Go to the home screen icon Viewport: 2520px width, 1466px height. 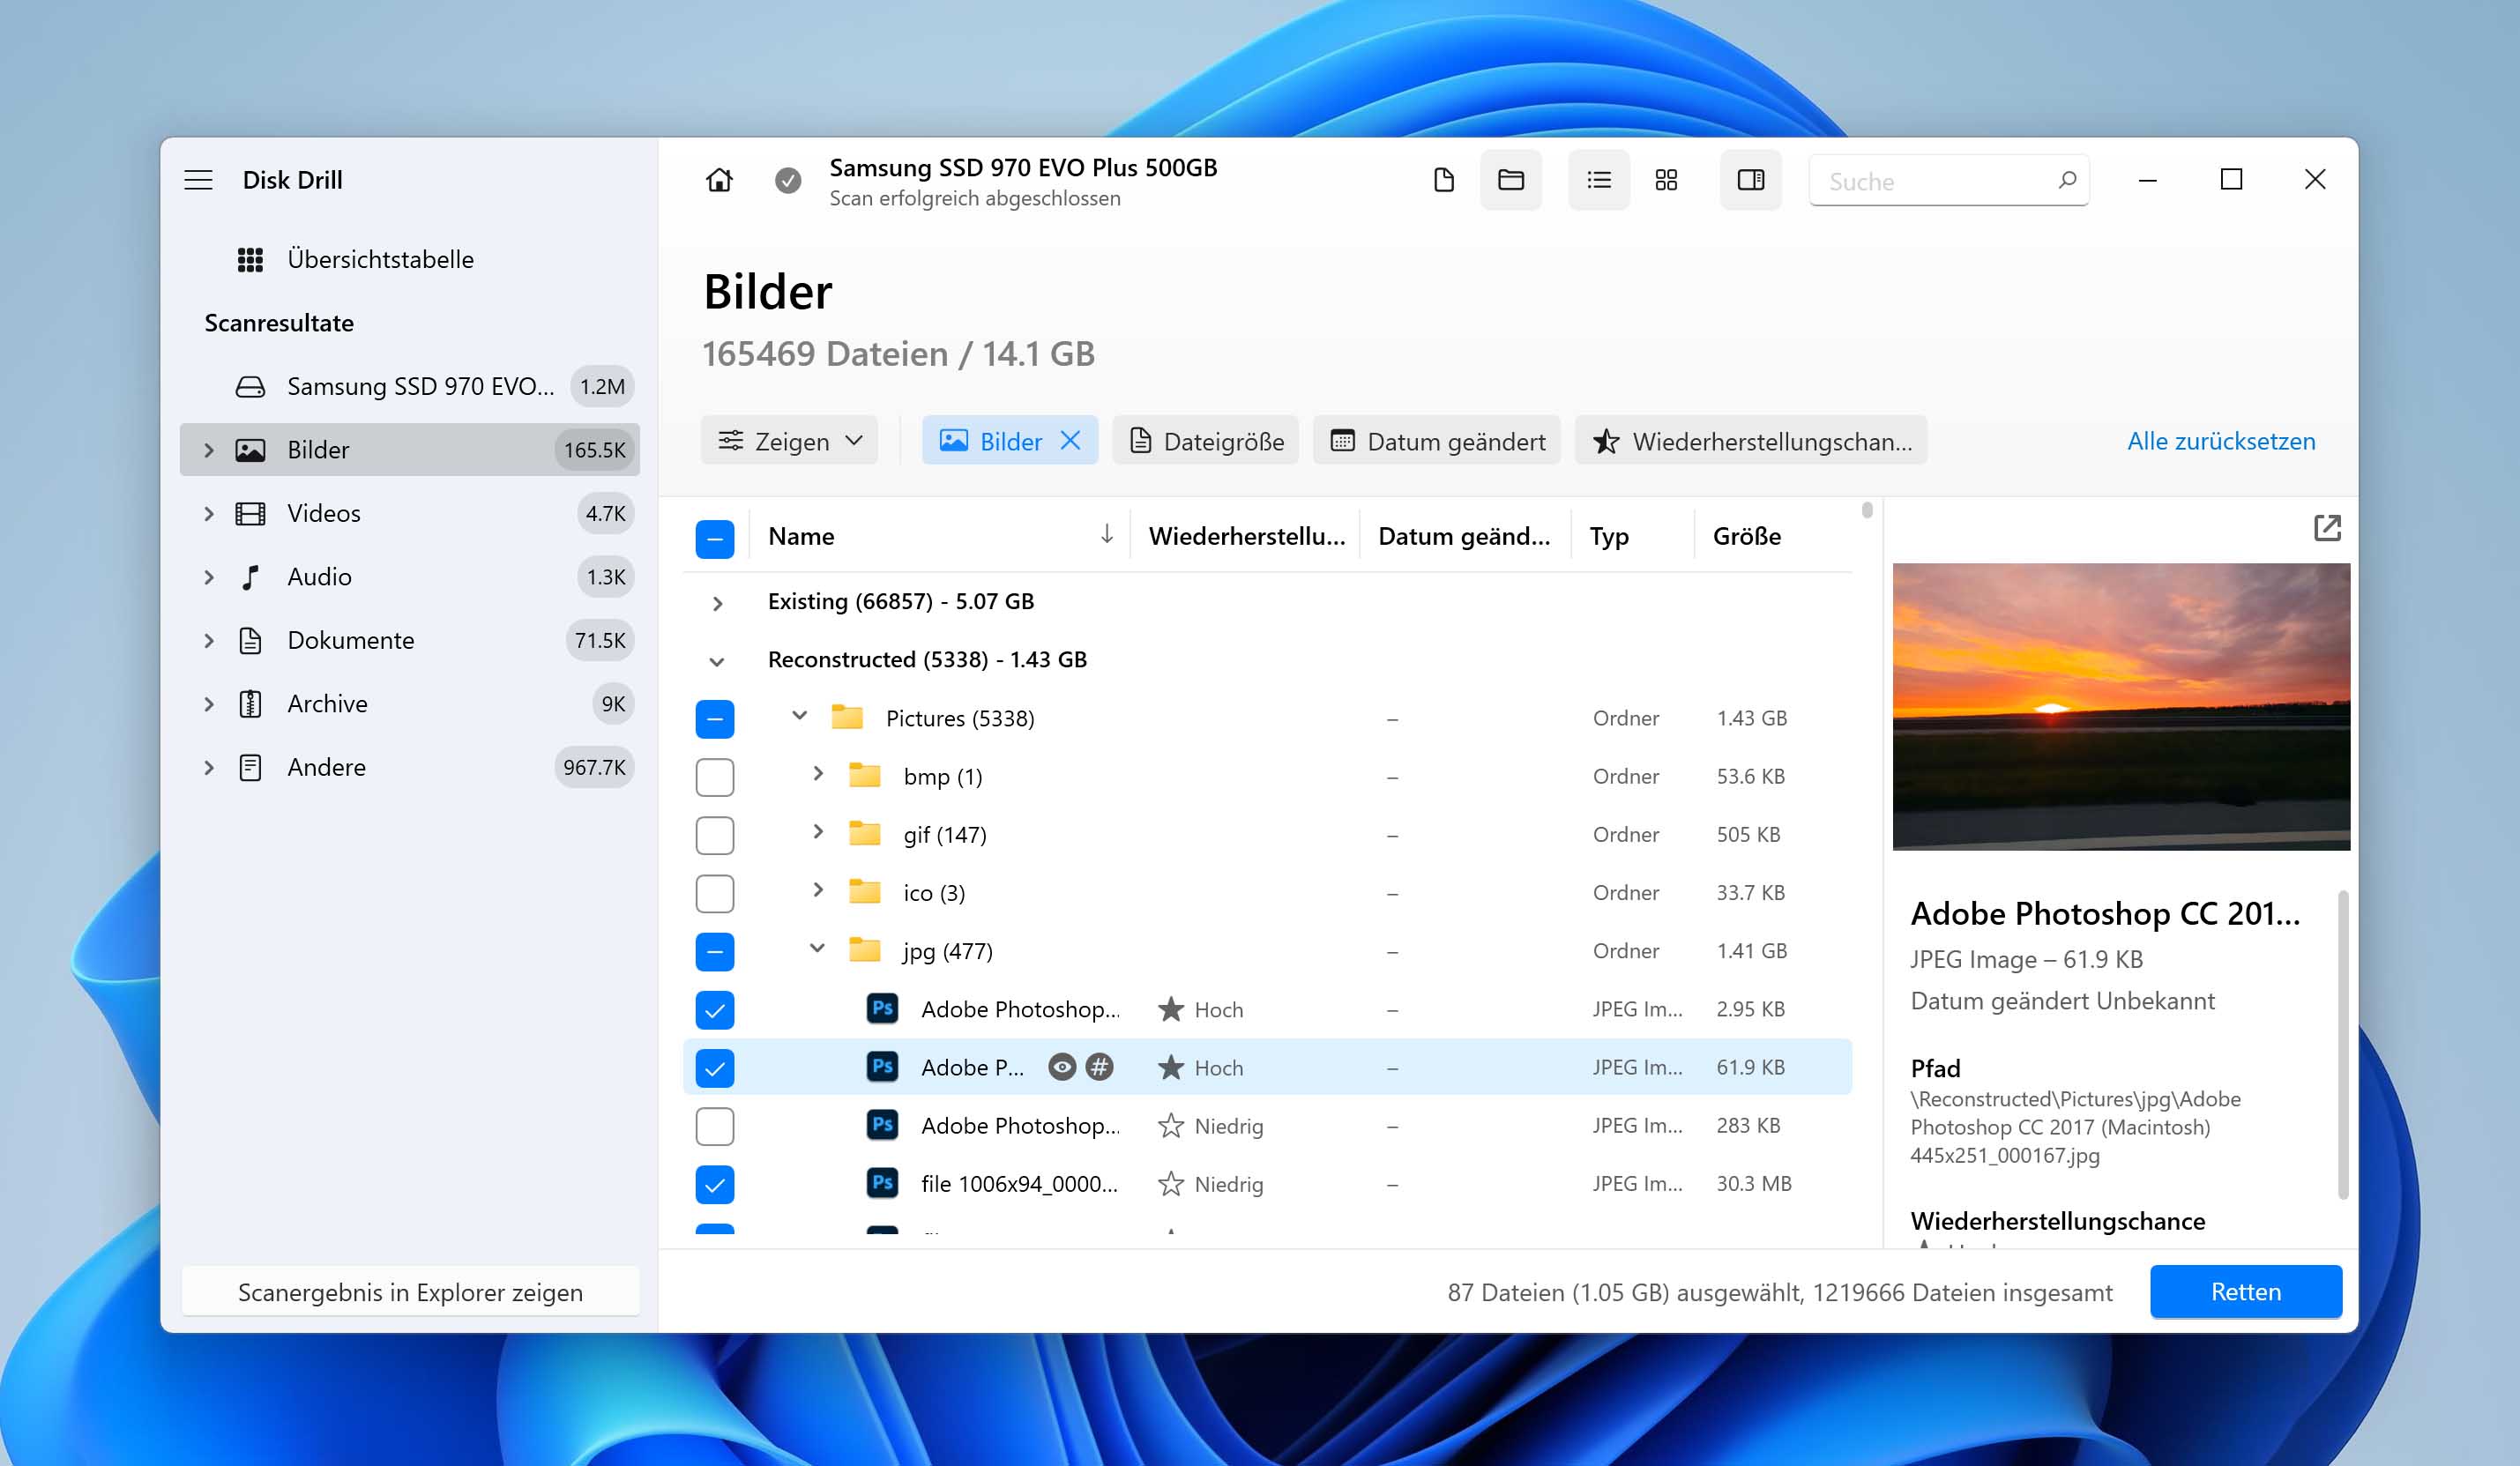pos(719,180)
